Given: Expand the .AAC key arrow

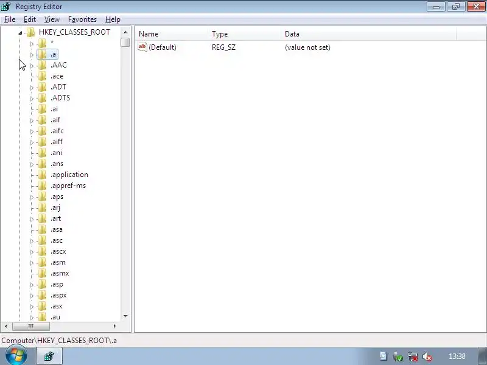Looking at the screenshot, I should (x=32, y=66).
